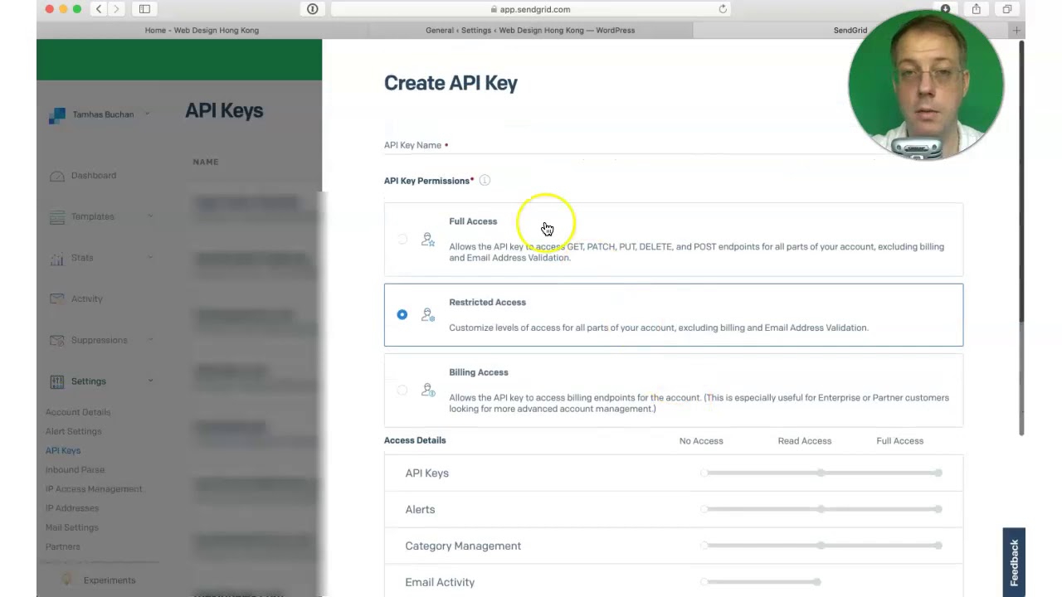The image size is (1062, 597).
Task: Click the Access Details heading
Action: pyautogui.click(x=415, y=440)
